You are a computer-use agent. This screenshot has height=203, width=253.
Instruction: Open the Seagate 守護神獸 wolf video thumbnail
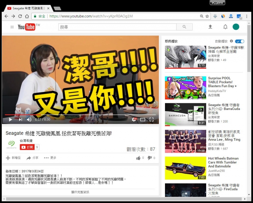click(185, 57)
